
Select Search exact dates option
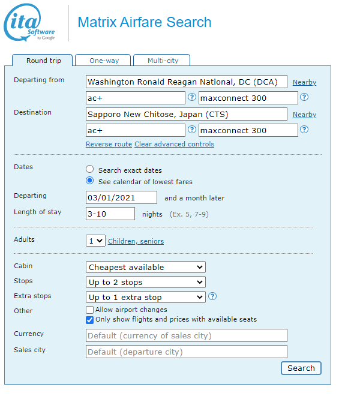pos(89,169)
